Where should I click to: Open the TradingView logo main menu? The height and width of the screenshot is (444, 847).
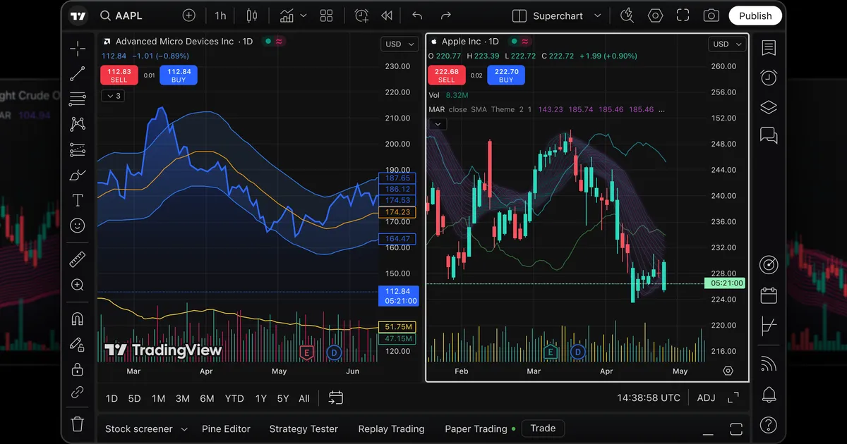pos(78,16)
